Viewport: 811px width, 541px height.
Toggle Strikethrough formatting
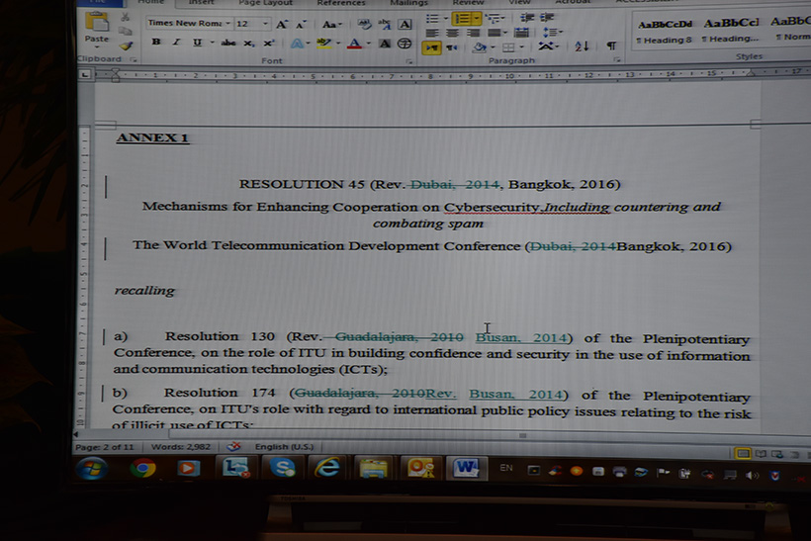(x=228, y=43)
